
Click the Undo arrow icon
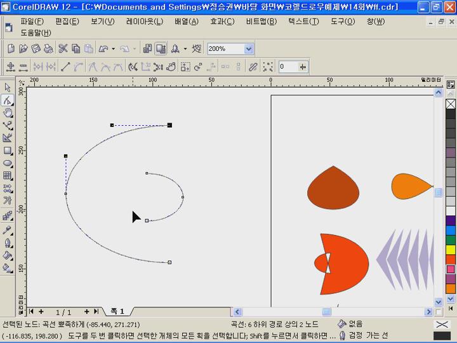tap(103, 48)
